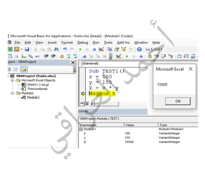
Task: Open the Insert menu
Action: 52,43
